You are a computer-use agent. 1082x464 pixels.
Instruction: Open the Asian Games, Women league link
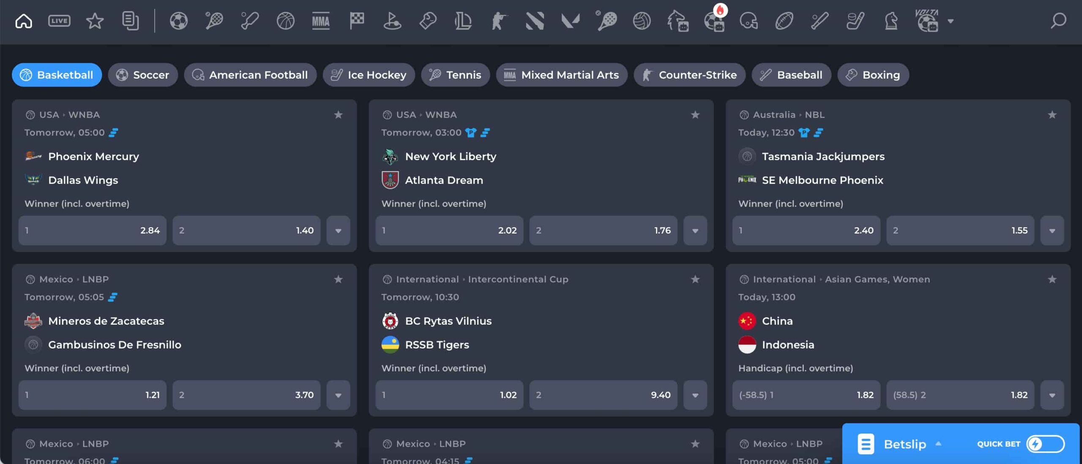877,279
